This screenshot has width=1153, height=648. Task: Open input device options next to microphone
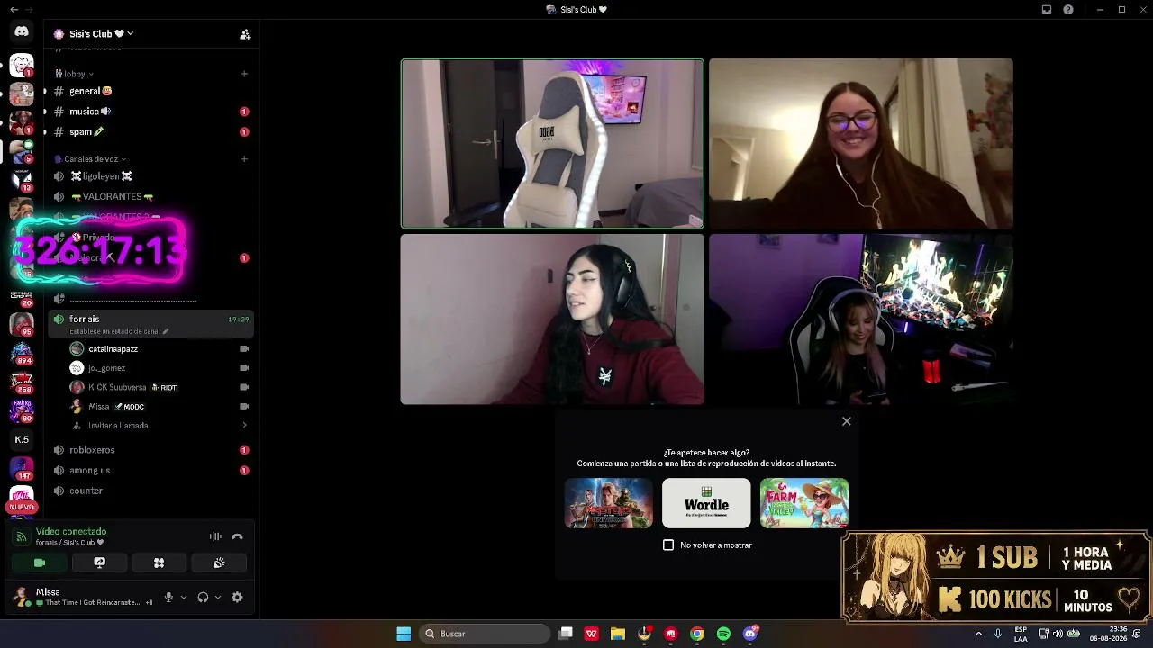184,598
